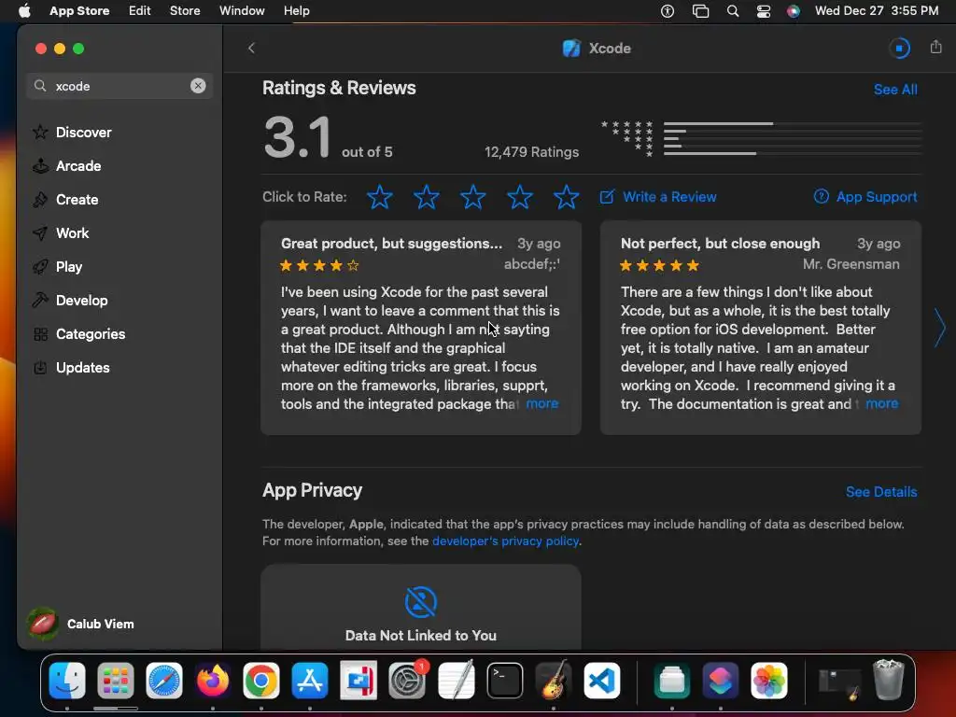Click the Great product review title
This screenshot has width=956, height=717.
point(391,244)
